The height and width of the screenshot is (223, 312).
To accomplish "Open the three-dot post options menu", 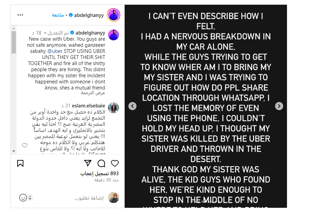I will coord(20,15).
